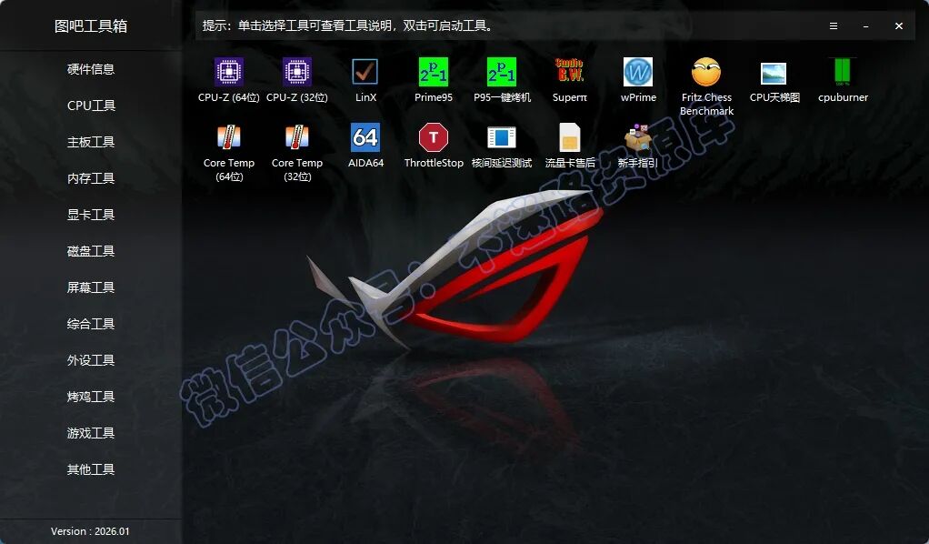Select the CPU-Z (64位) tool icon
This screenshot has width=929, height=544.
point(229,73)
